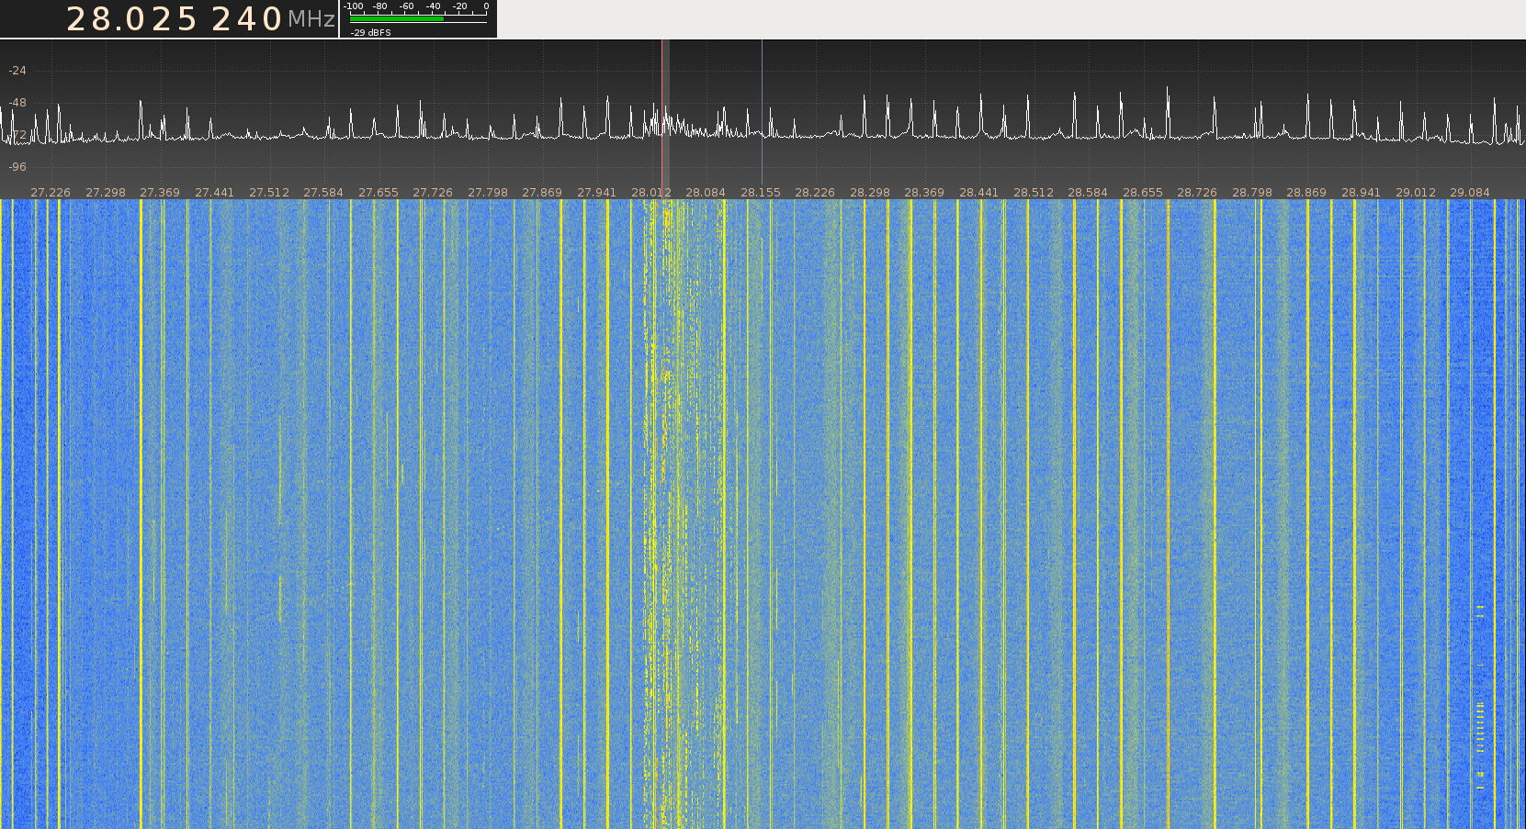Click the tens-of-Hz digit 4 in frequency display
Viewport: 1526px width, 829px height.
(x=247, y=19)
